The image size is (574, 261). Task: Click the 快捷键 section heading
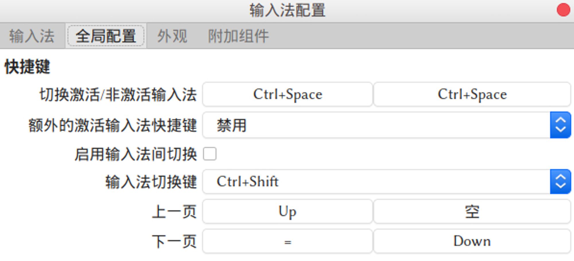pyautogui.click(x=28, y=67)
